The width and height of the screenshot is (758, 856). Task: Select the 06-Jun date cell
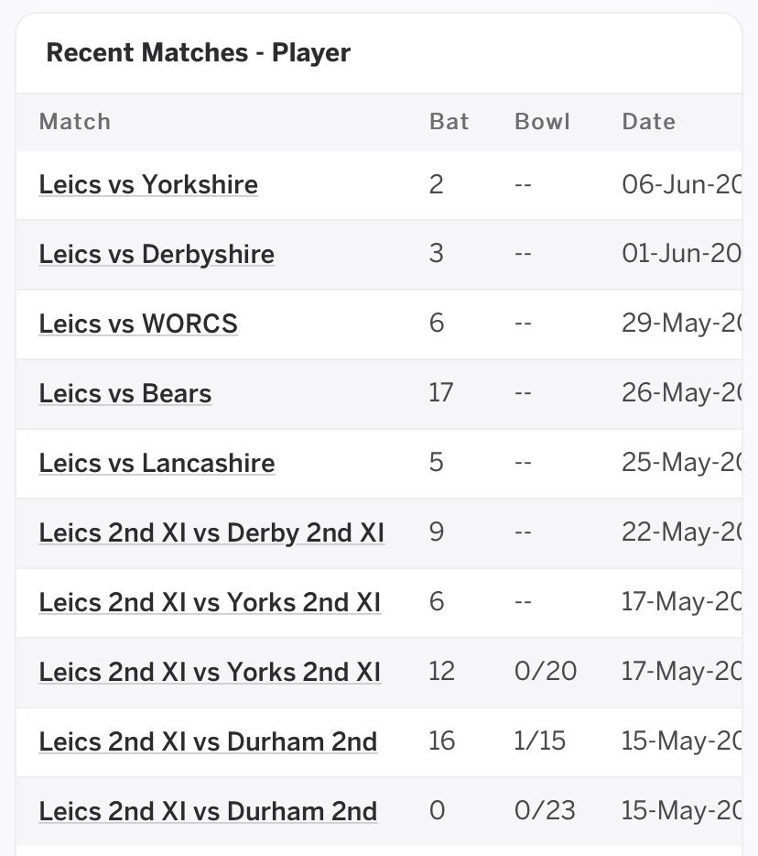[x=682, y=184]
